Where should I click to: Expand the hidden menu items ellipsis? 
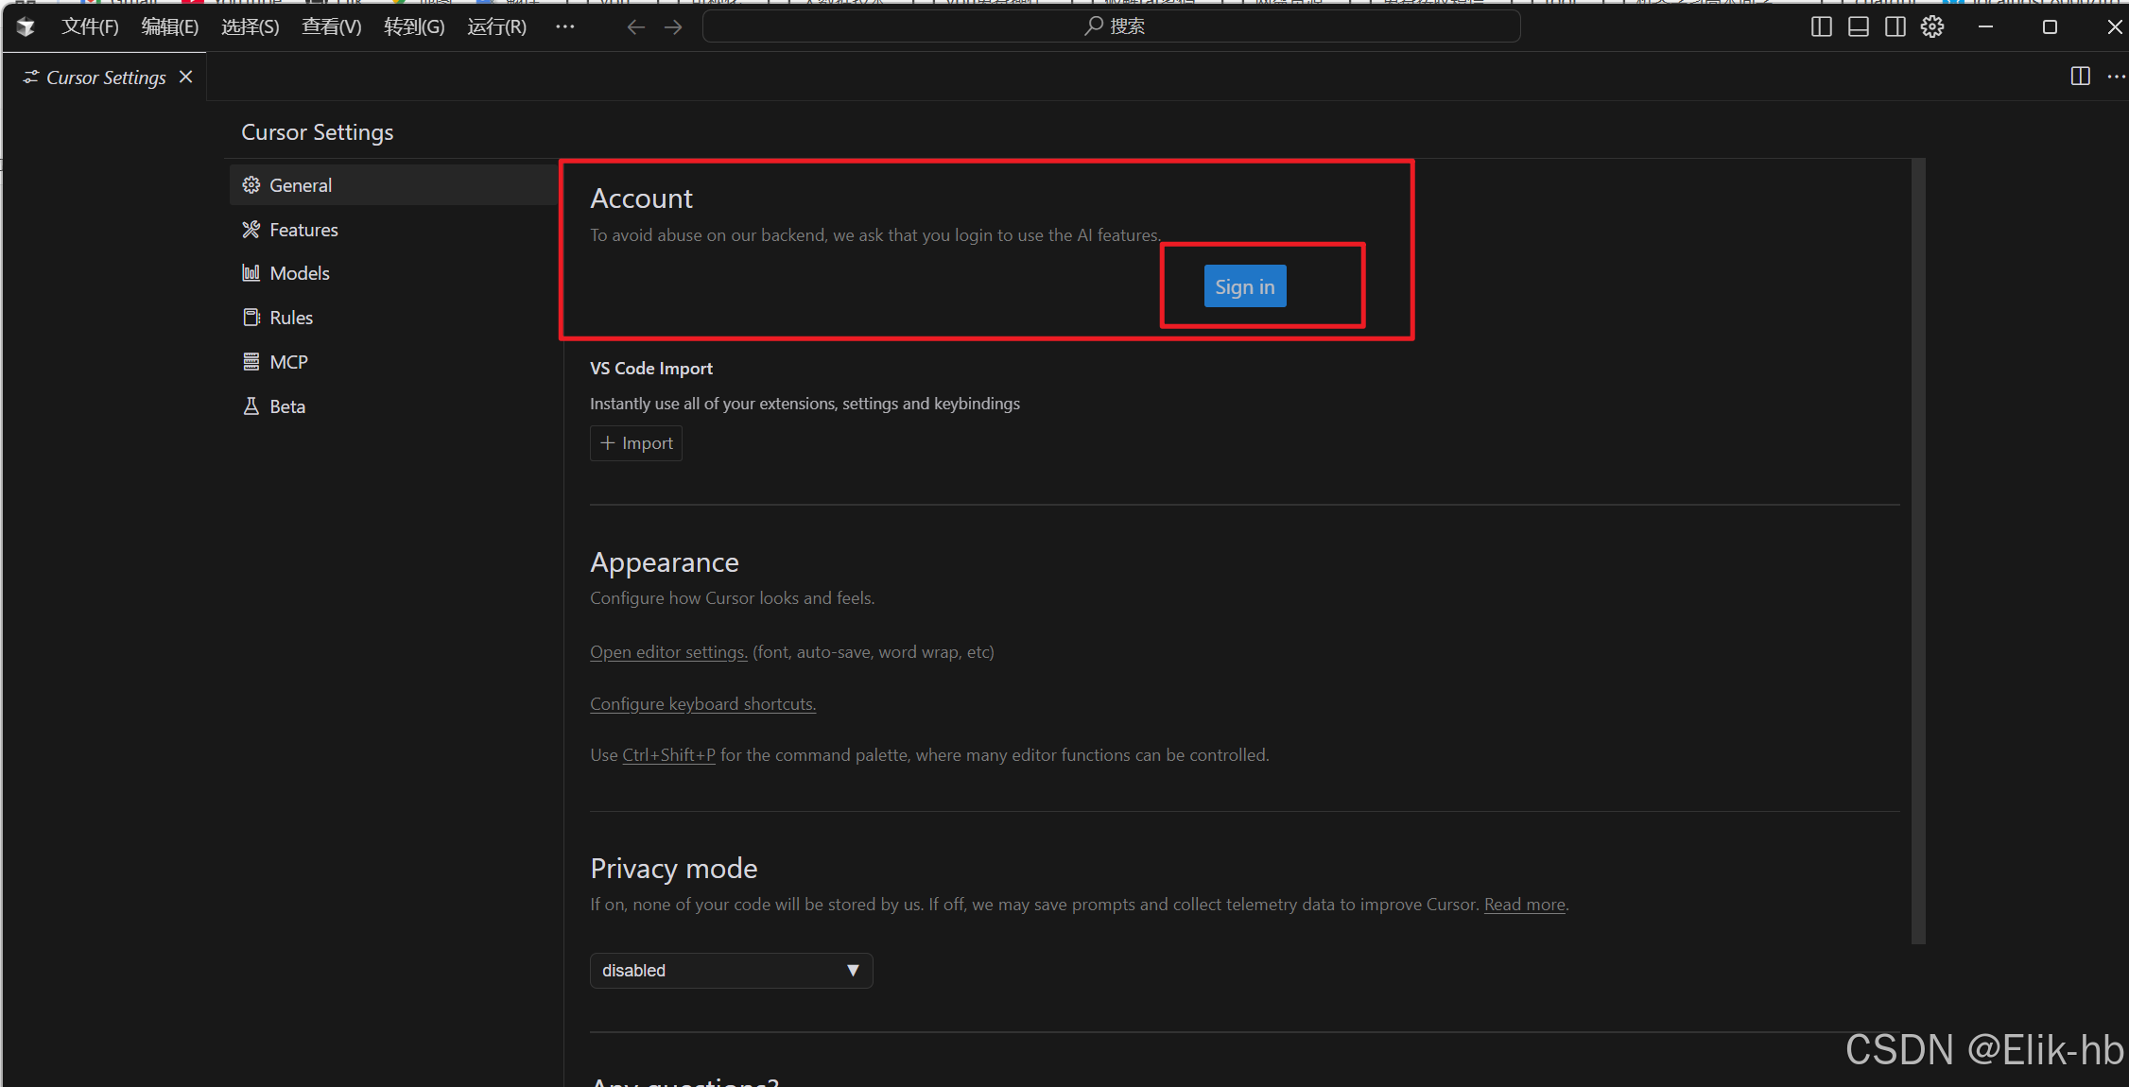564,26
